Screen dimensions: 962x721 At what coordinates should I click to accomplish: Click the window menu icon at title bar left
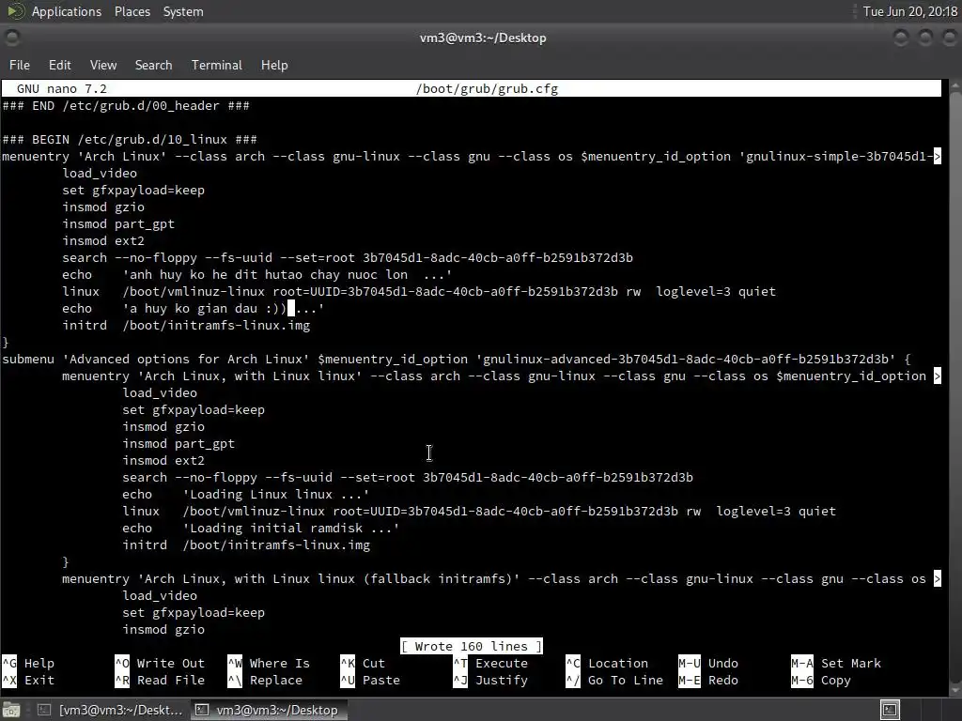(11, 38)
